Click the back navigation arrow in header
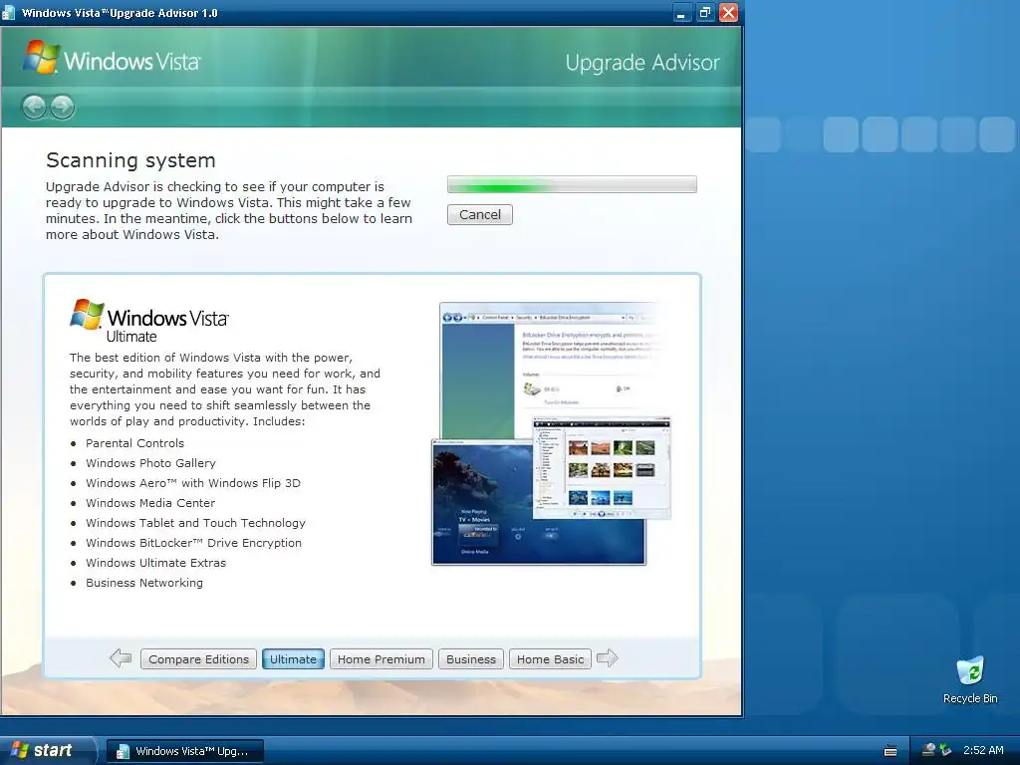This screenshot has height=765, width=1020. tap(34, 107)
